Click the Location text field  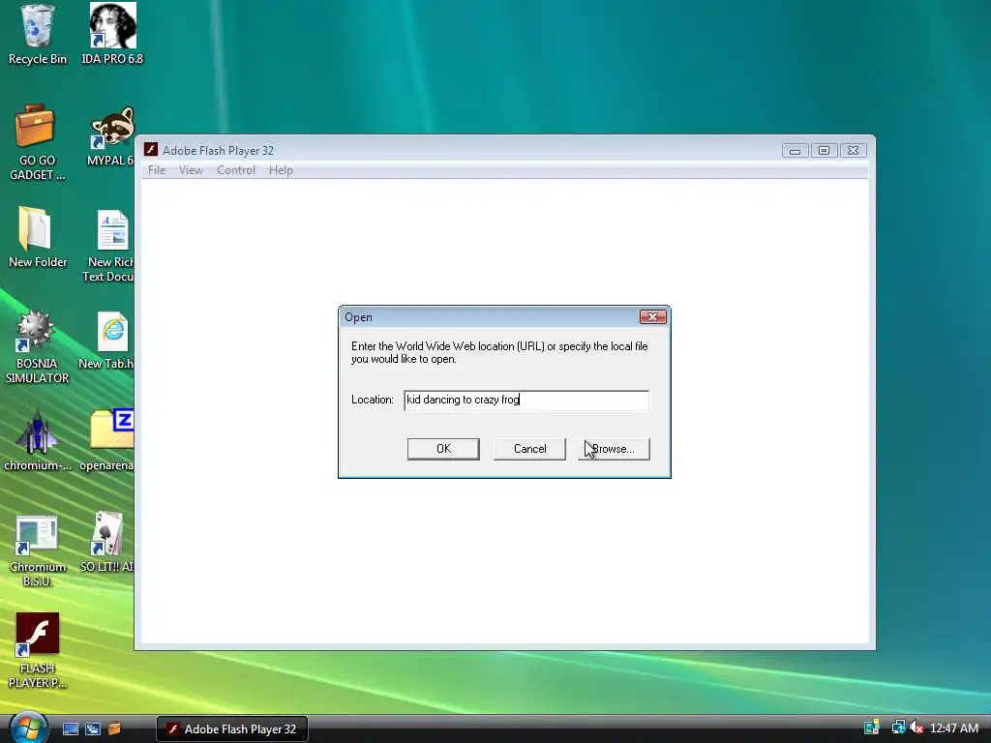point(526,400)
